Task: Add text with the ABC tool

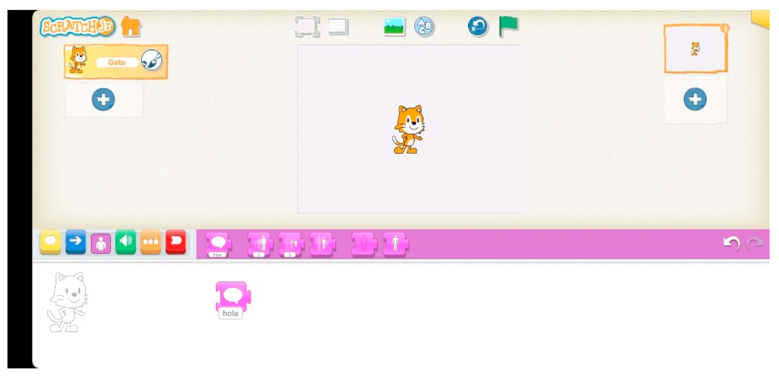Action: tap(424, 27)
